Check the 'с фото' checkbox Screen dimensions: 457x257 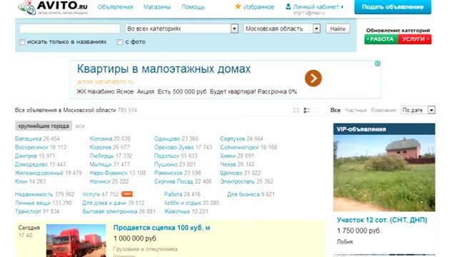coord(120,42)
